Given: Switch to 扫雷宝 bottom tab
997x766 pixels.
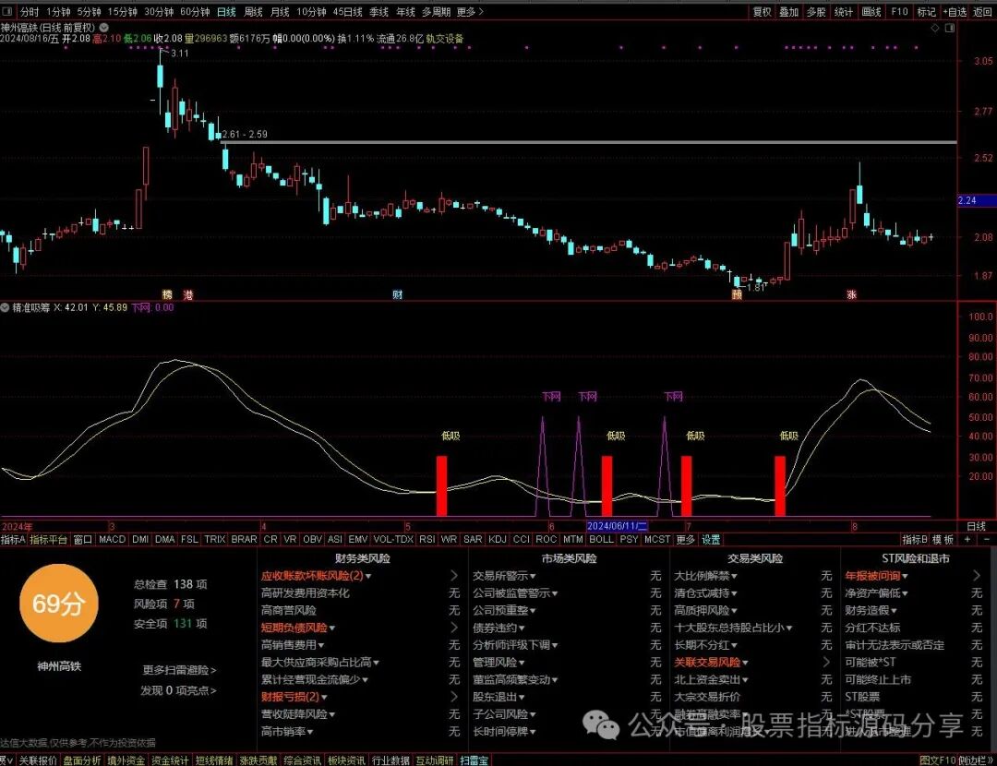Looking at the screenshot, I should (x=474, y=760).
